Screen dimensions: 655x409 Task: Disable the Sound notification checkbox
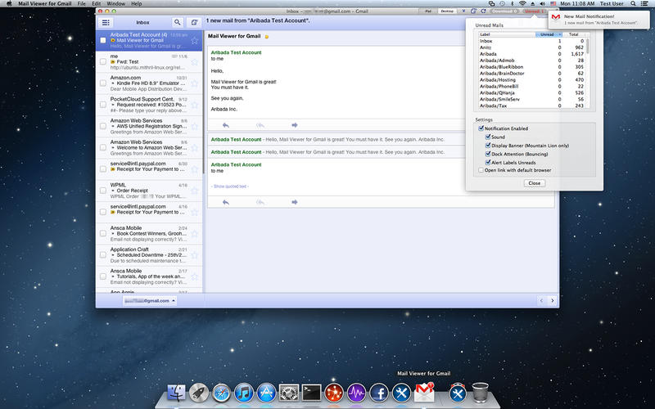tap(488, 137)
